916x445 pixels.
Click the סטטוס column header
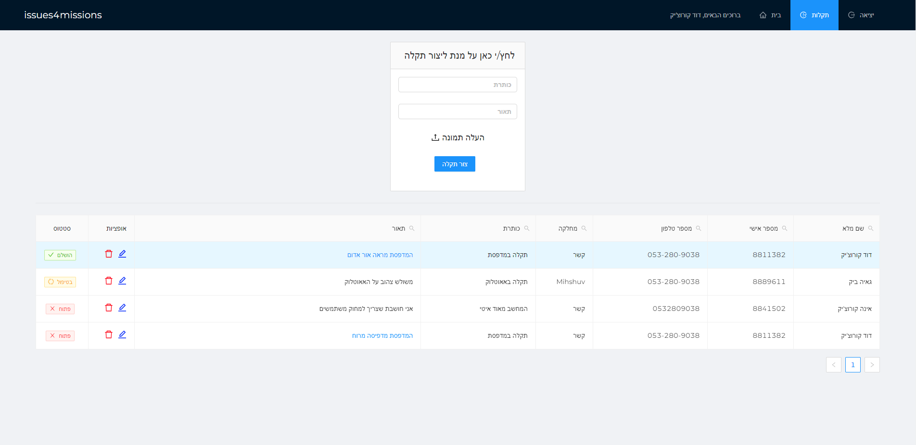62,228
